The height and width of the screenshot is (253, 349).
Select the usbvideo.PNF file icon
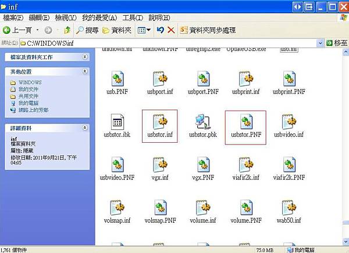pyautogui.click(x=117, y=165)
